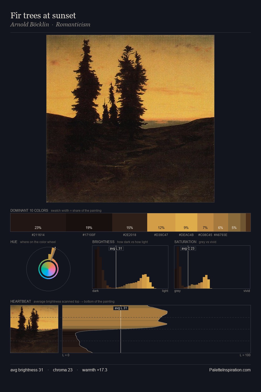Click the L = 100 axis label
The image size is (261, 392).
pos(245,355)
